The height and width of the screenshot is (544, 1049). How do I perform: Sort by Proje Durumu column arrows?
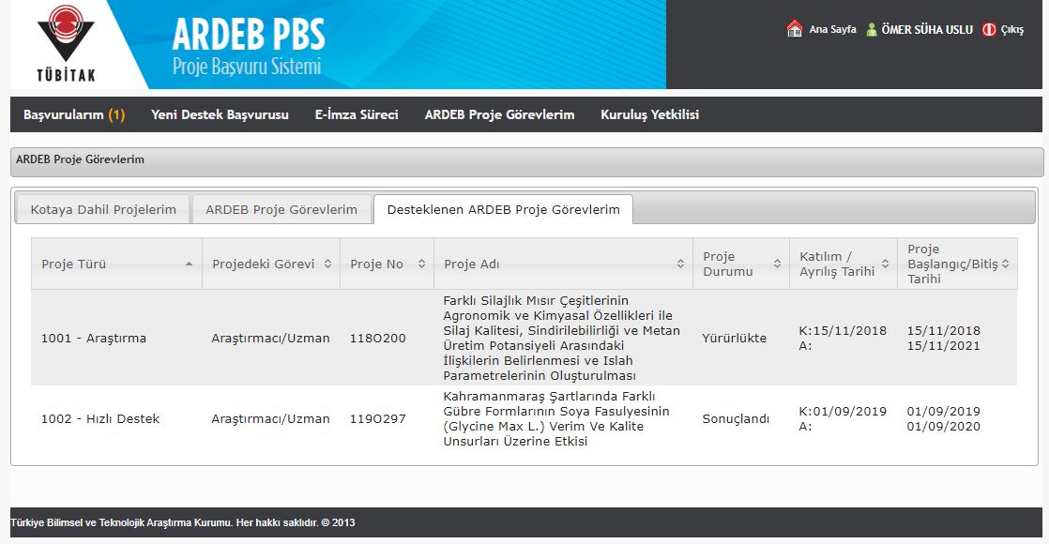[778, 264]
